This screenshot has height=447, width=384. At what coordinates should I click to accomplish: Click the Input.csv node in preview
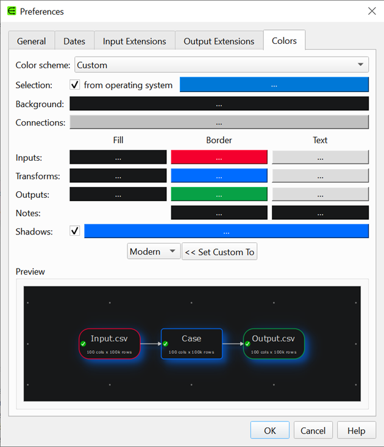tap(110, 344)
